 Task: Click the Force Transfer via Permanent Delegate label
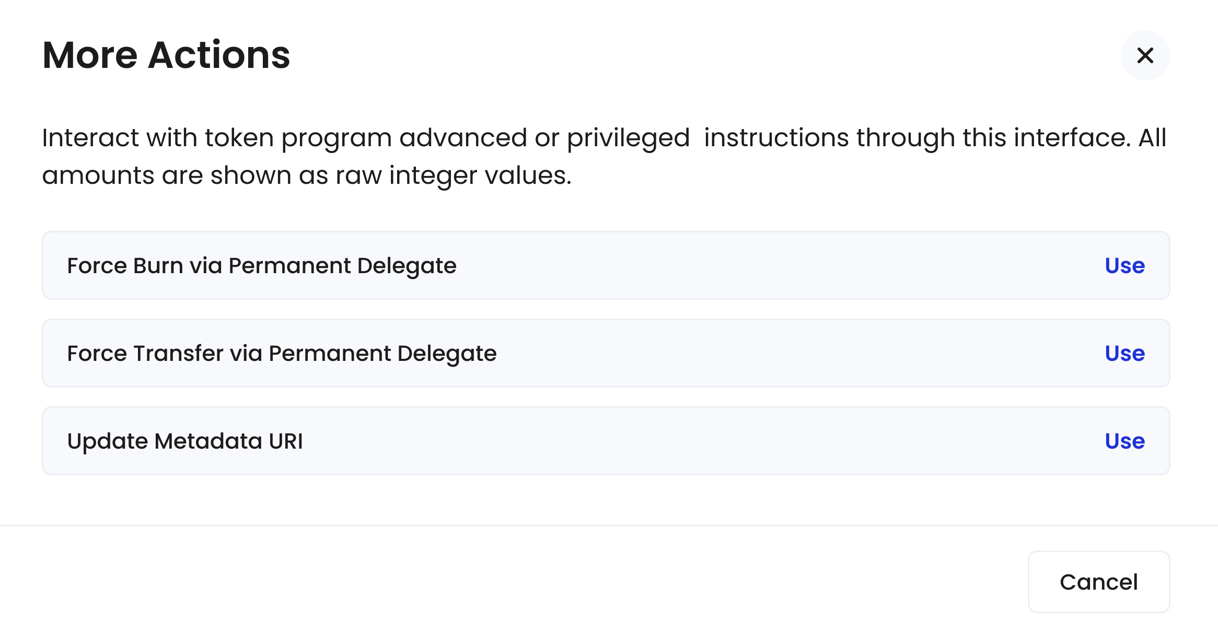[x=282, y=354]
